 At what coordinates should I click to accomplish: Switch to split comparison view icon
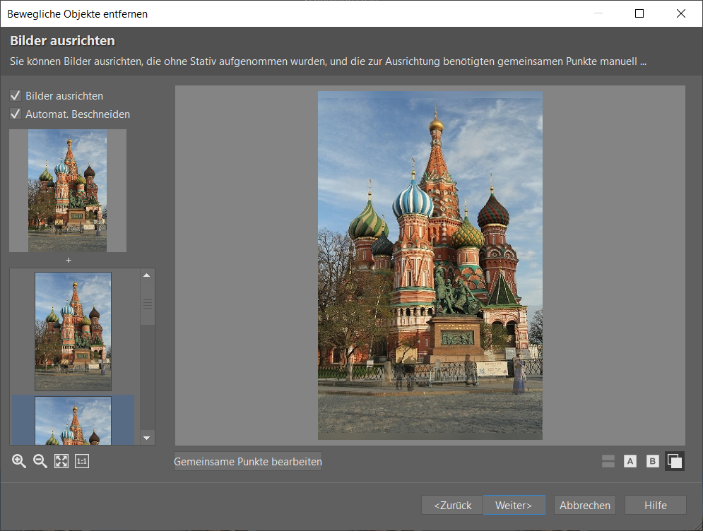pyautogui.click(x=608, y=461)
